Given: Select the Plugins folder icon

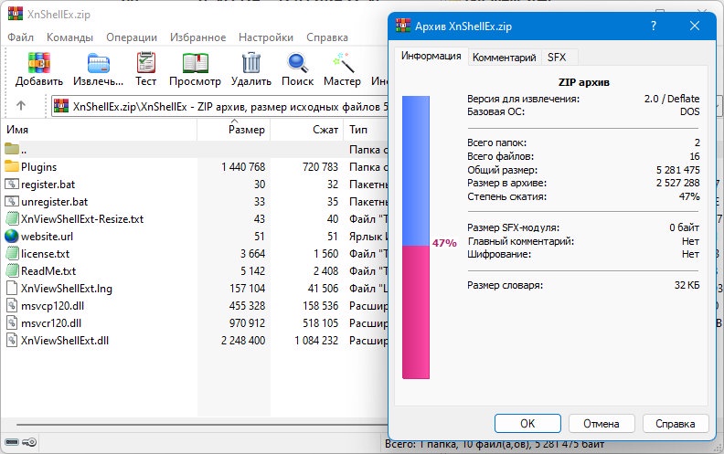Looking at the screenshot, I should click(12, 166).
